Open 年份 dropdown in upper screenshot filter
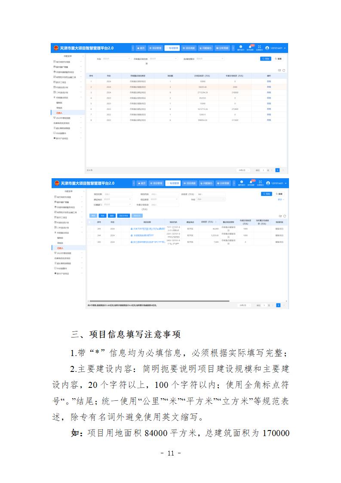This screenshot has width=341, height=483. pos(117,59)
